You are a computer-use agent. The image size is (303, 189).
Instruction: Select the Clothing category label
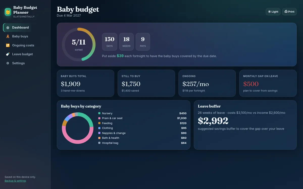107,128
